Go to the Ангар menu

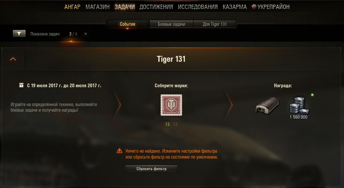72,7
